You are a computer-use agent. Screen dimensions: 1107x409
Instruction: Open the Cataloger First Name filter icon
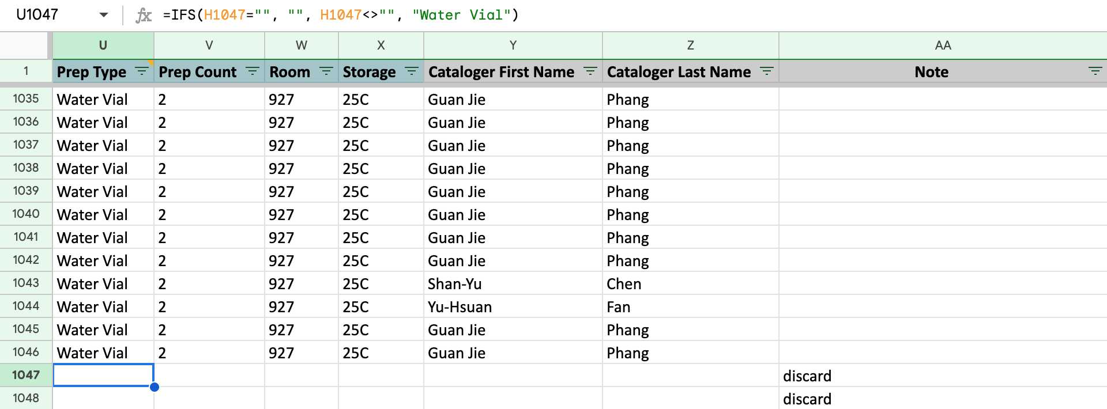pos(590,71)
